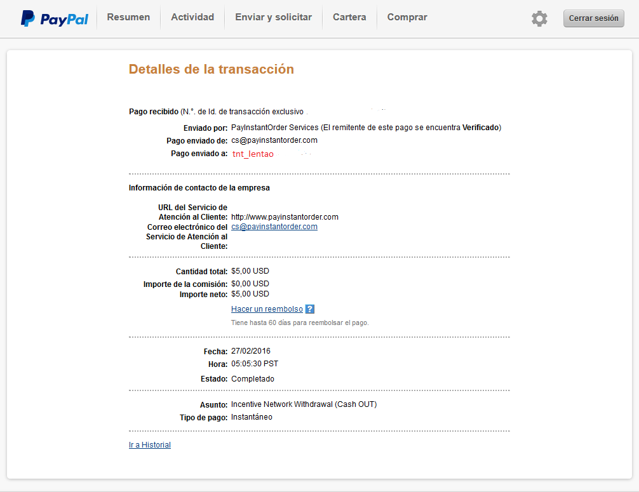
Task: Click the Verificado sender status text
Action: pos(480,128)
